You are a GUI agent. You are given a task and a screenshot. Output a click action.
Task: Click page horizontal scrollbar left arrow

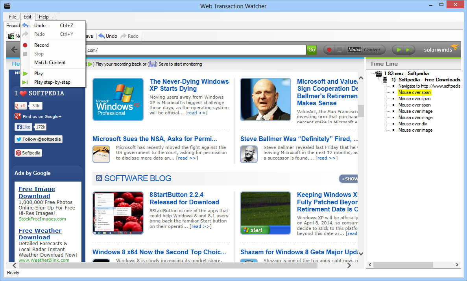pyautogui.click(x=14, y=266)
